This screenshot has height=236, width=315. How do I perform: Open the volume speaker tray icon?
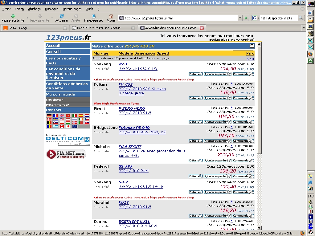click(311, 202)
